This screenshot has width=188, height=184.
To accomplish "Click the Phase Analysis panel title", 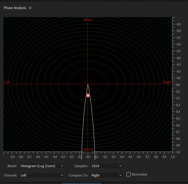I will 15,8.
